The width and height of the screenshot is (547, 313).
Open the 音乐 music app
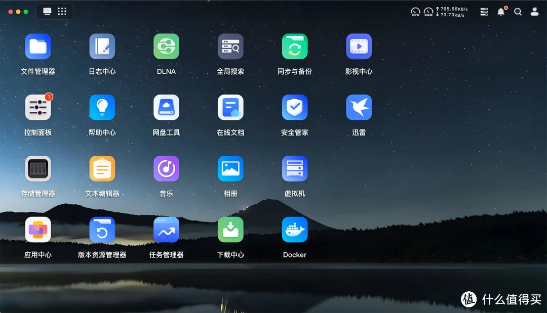[166, 169]
